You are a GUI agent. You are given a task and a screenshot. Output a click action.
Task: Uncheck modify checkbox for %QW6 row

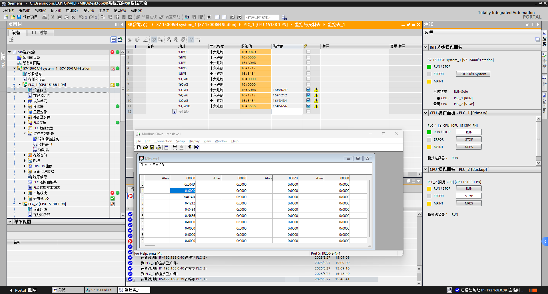(308, 95)
